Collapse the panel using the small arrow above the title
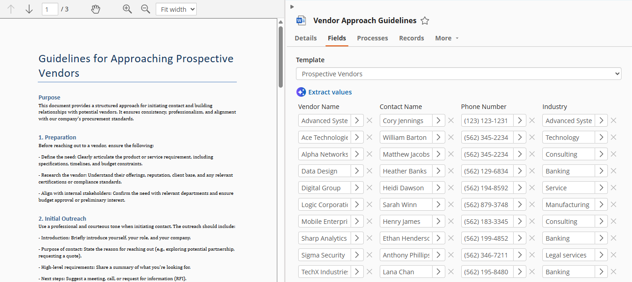 [292, 6]
